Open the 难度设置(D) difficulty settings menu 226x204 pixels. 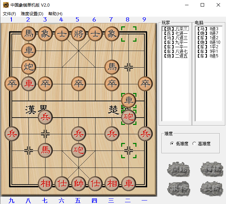(x=32, y=14)
